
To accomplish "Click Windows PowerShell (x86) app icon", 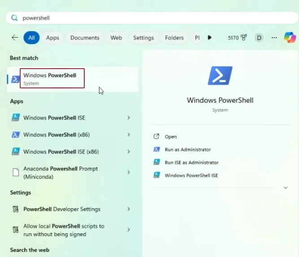I will pos(16,135).
